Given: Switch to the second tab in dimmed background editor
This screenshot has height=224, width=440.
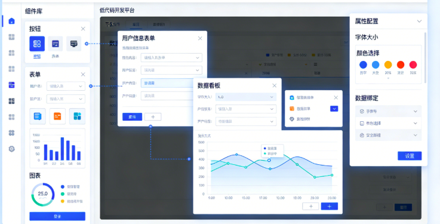Looking at the screenshot, I should point(159,24).
